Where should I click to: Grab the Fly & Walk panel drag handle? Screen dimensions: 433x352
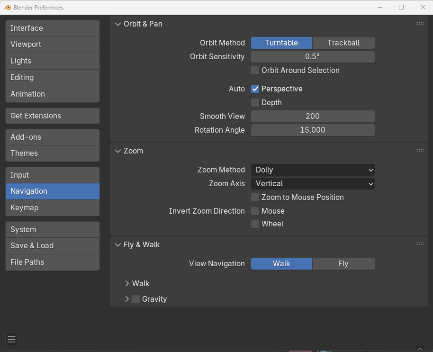coord(420,244)
